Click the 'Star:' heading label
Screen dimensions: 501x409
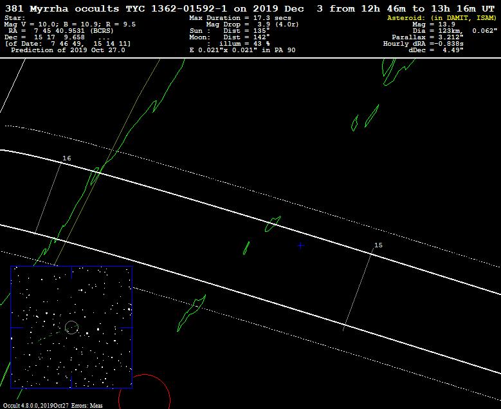14,18
